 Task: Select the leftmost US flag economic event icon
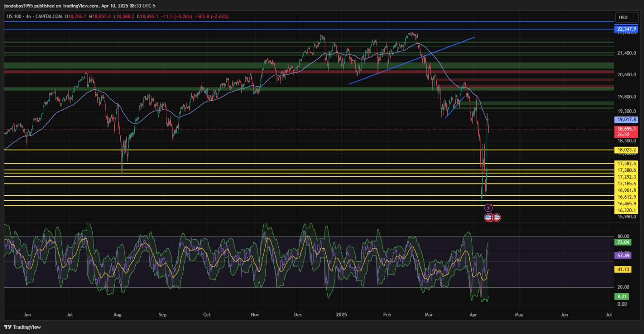pyautogui.click(x=488, y=217)
